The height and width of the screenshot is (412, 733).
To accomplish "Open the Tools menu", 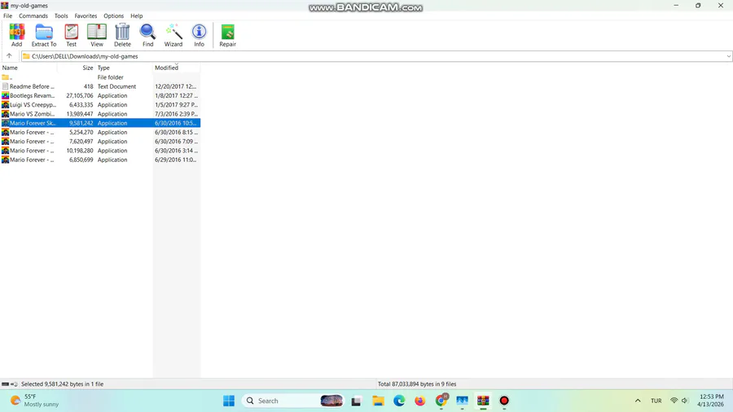I will coord(61,16).
